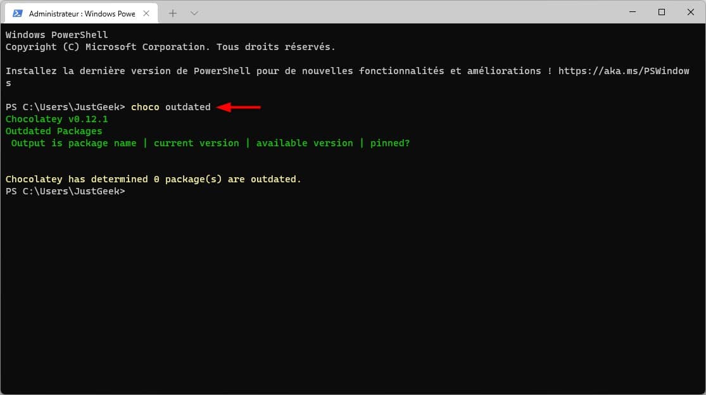Click 'Copyright (C) Microsoft Corporation' line
Screen dimensions: 706x395
pos(171,47)
